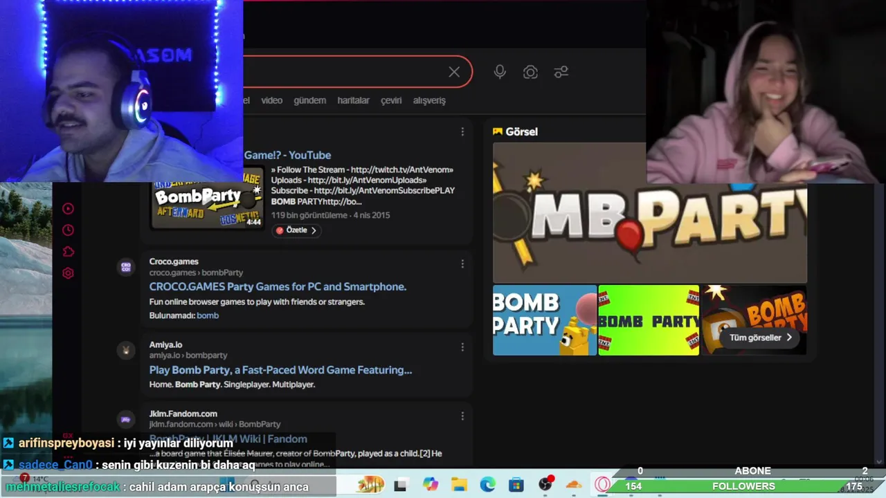Click the Amiya.io site favicon

click(126, 350)
